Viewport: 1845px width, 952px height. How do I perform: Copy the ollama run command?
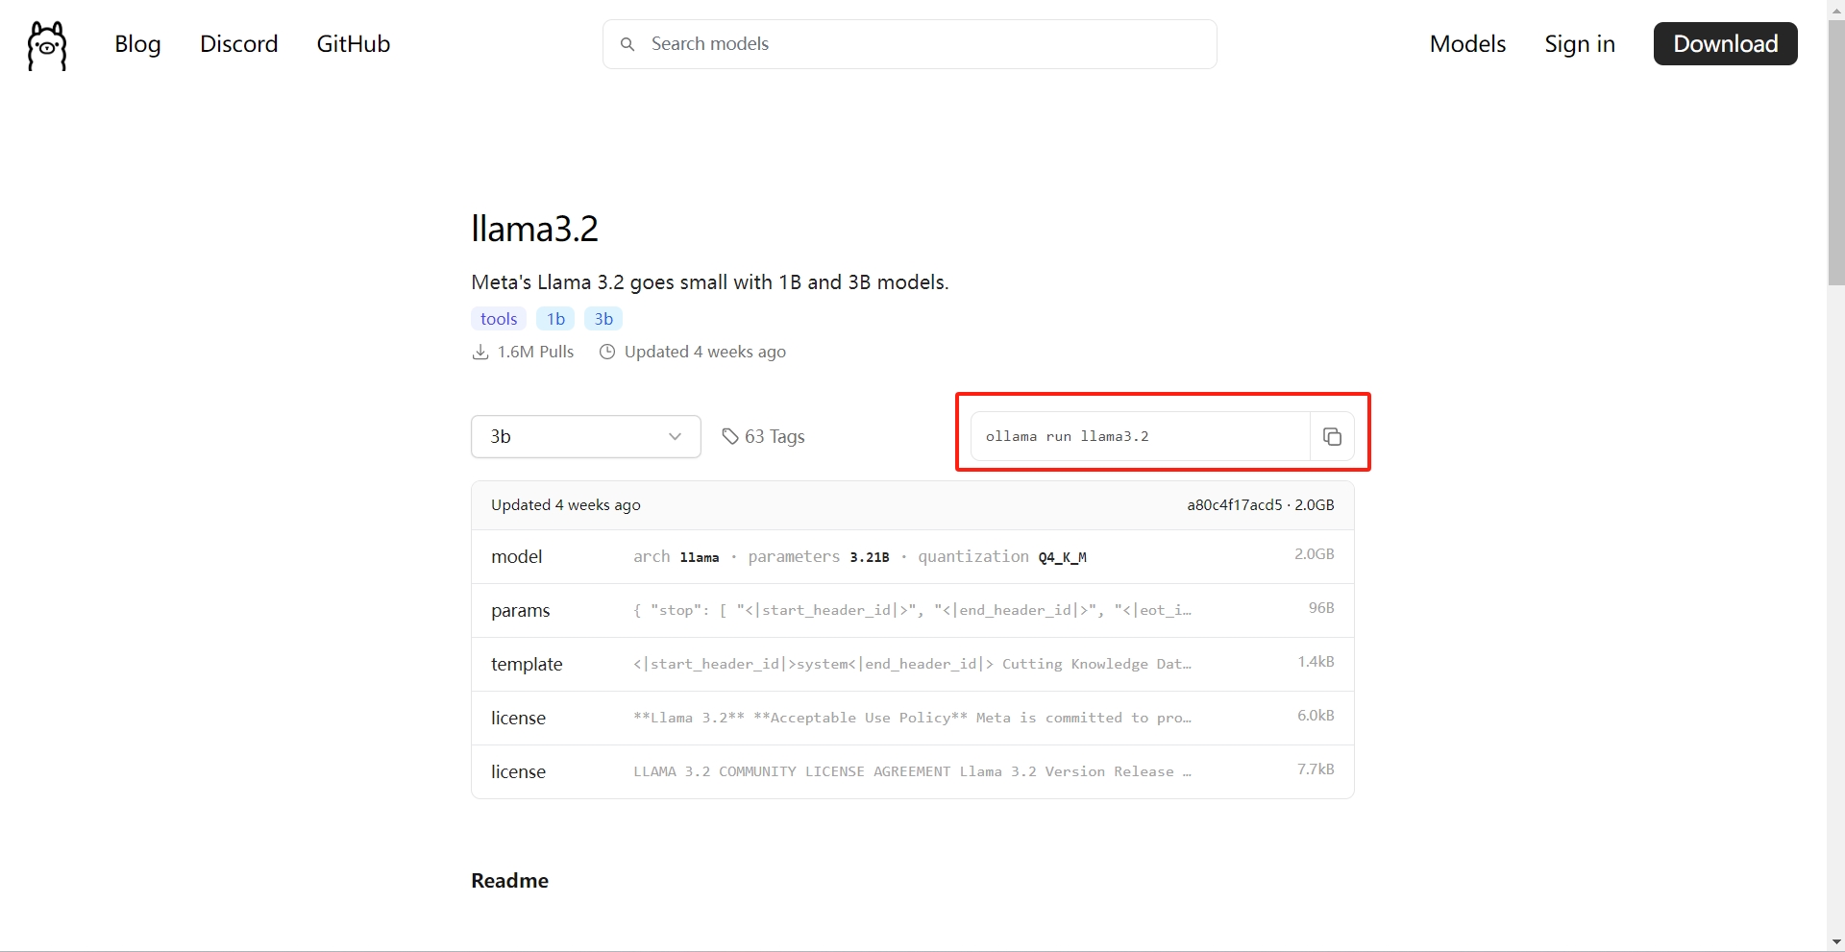[1332, 436]
